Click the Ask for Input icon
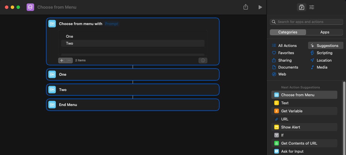The height and width of the screenshot is (155, 346). (277, 151)
